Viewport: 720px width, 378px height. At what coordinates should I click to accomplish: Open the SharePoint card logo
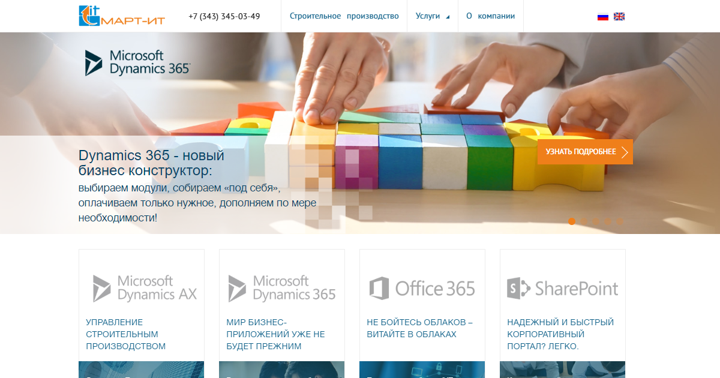coord(563,289)
